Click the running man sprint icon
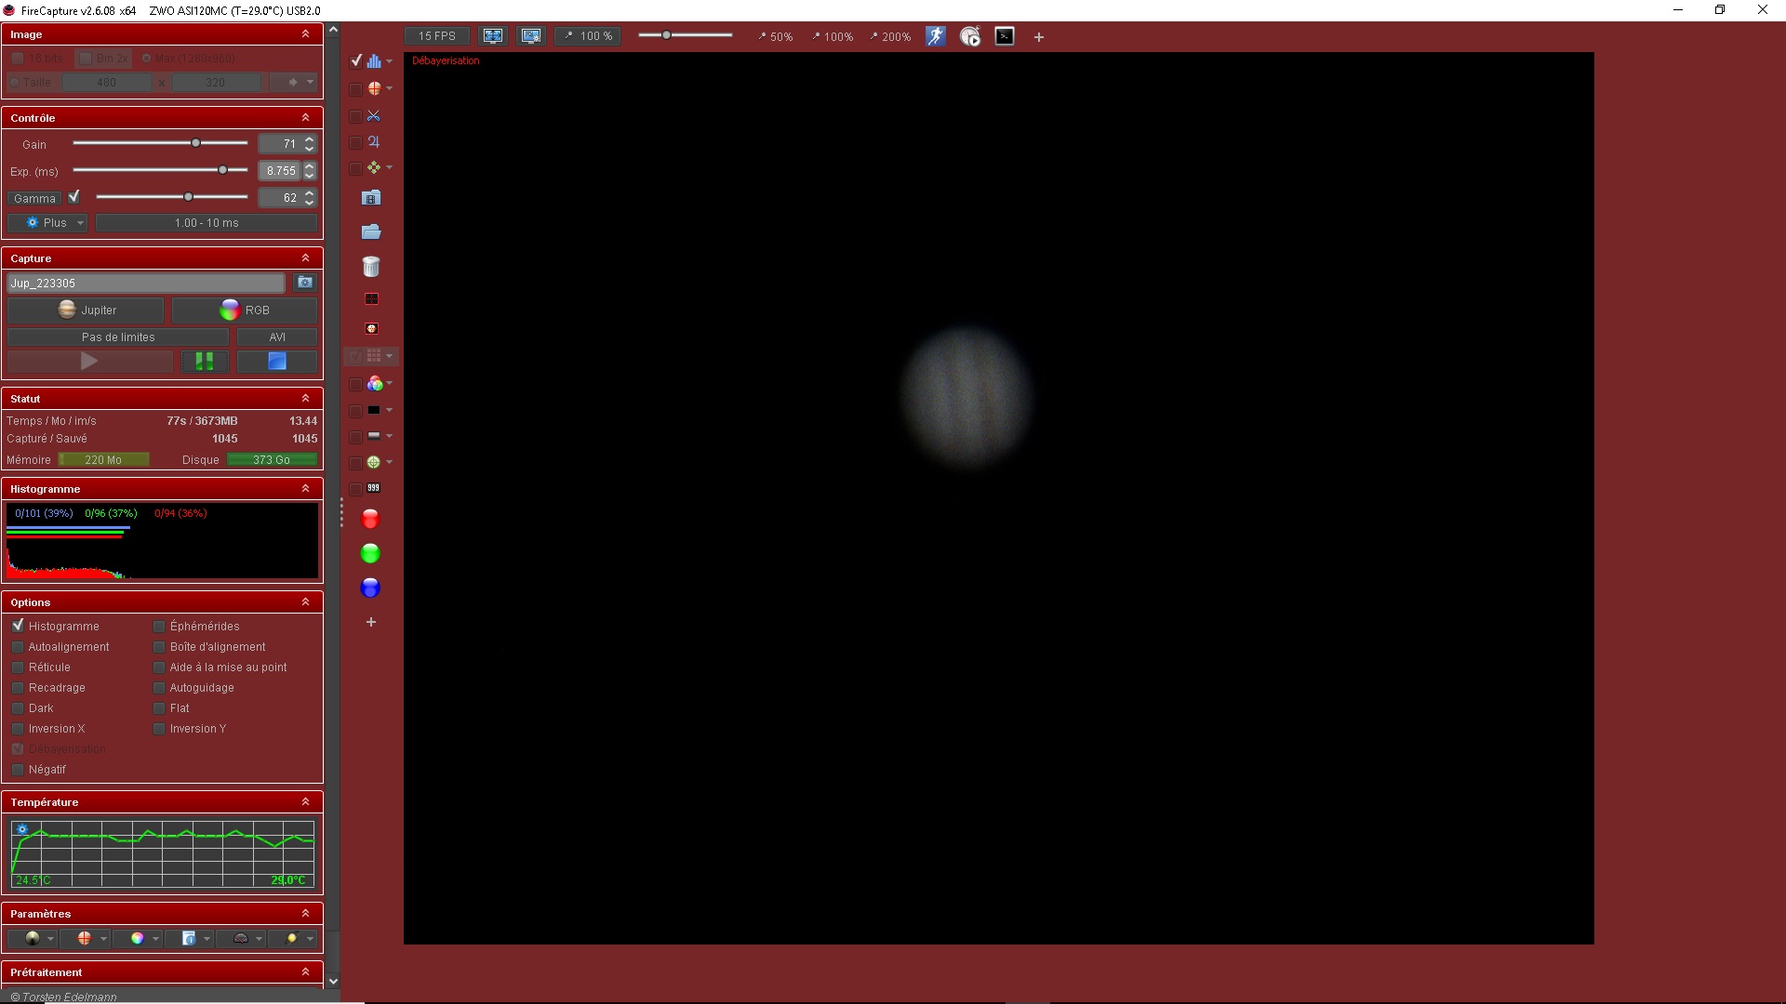This screenshot has width=1786, height=1004. tap(935, 36)
